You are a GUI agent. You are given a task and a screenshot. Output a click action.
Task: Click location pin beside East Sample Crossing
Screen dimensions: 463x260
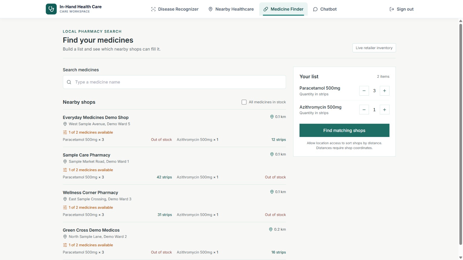65,199
